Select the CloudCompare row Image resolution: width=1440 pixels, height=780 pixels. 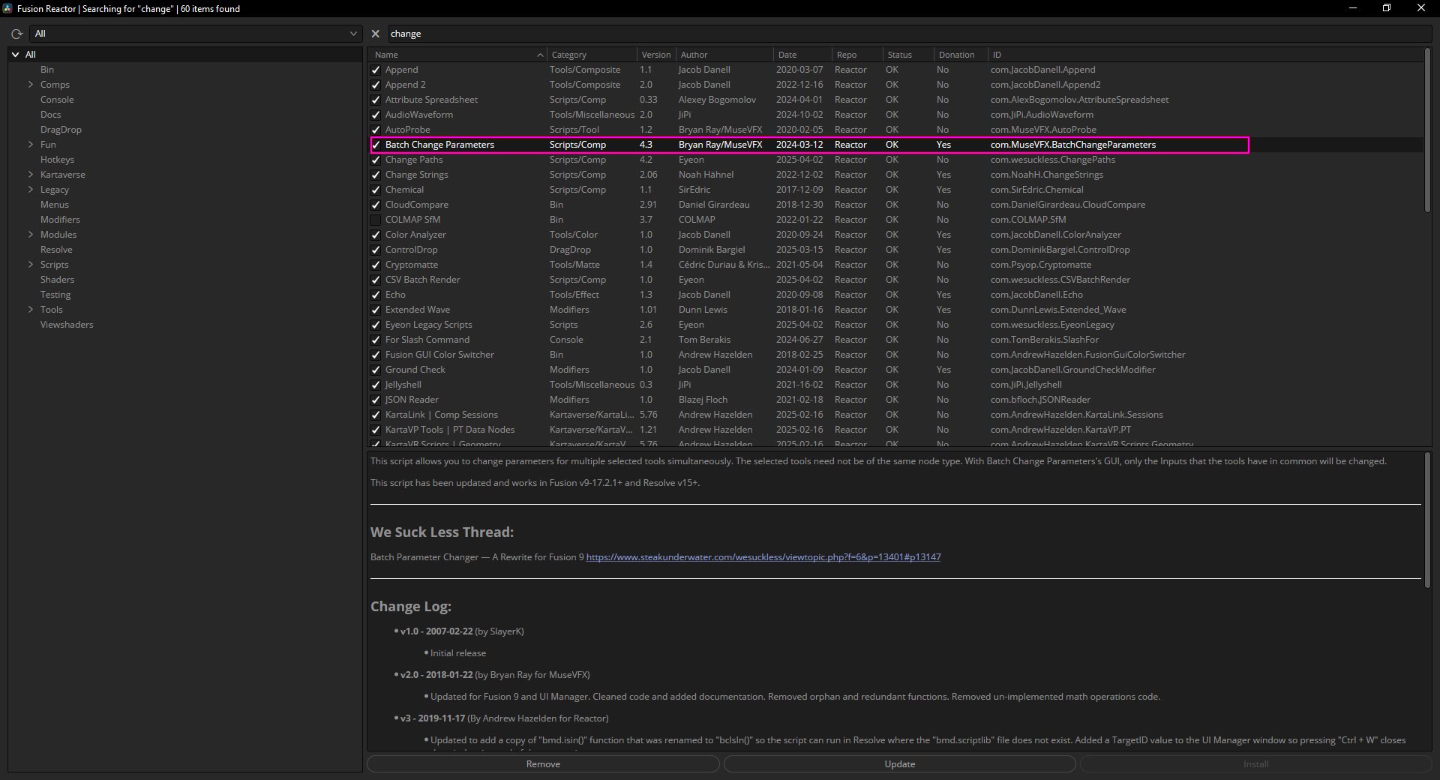896,205
